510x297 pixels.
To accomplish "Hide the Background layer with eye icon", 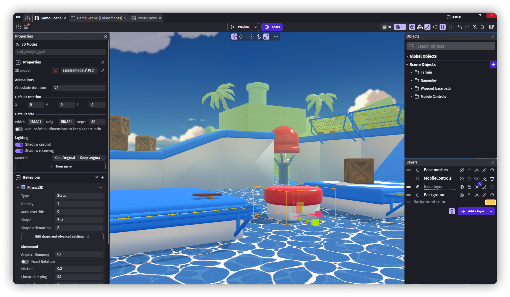I will pos(462,195).
